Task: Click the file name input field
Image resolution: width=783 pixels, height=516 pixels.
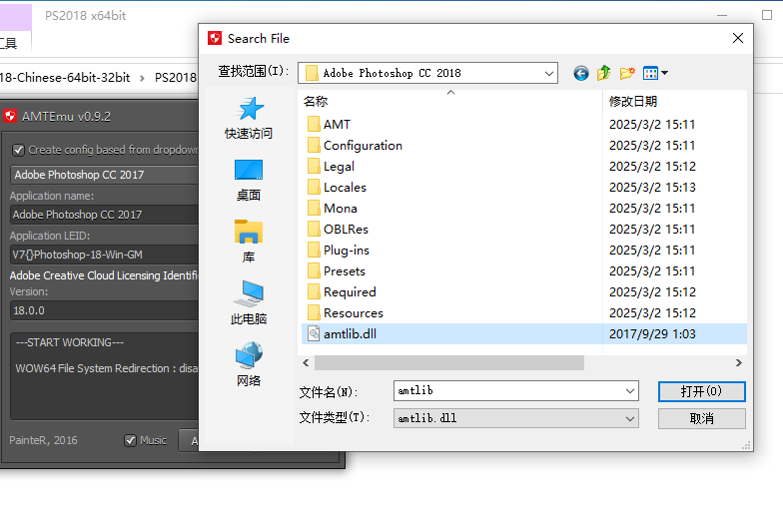Action: [508, 391]
